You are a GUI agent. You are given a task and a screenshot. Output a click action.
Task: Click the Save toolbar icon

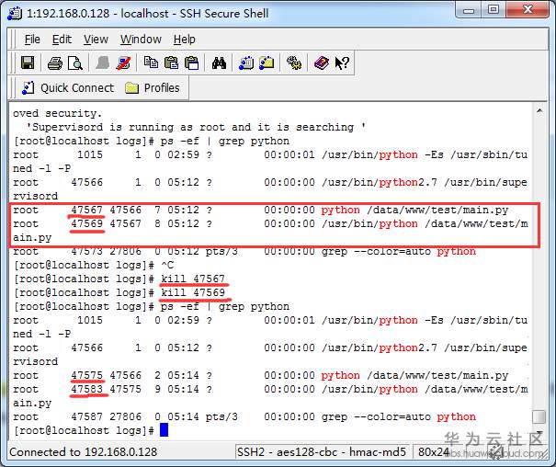coord(28,63)
